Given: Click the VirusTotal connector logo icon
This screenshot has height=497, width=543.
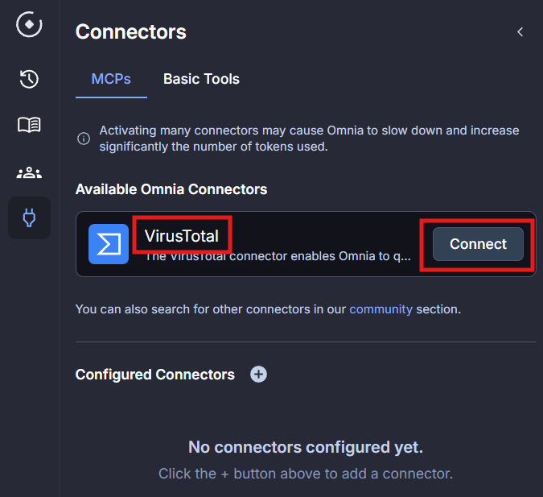Looking at the screenshot, I should click(x=109, y=244).
